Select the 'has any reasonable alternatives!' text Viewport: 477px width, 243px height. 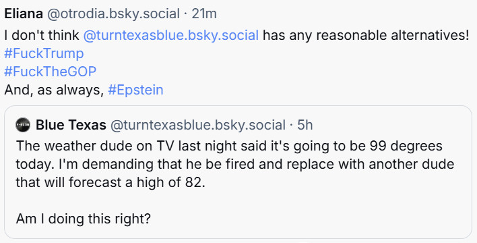366,35
